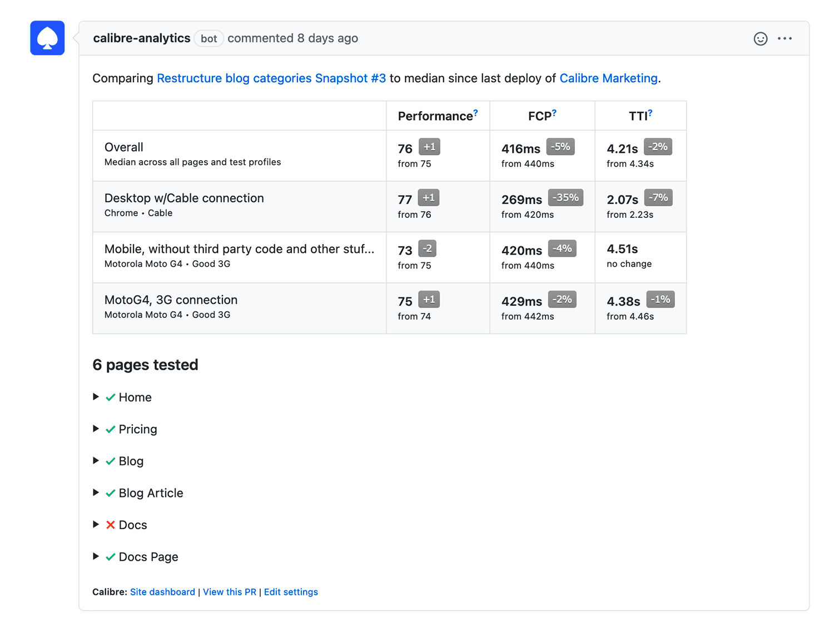Viewport: 834px width, 627px height.
Task: Click the Calibre spade logo avatar
Action: (47, 38)
